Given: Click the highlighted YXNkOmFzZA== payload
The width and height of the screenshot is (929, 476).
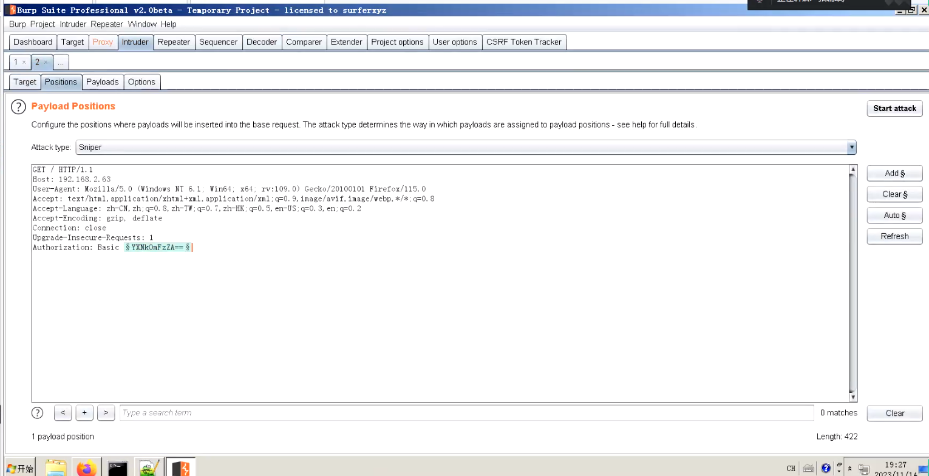Looking at the screenshot, I should [158, 248].
